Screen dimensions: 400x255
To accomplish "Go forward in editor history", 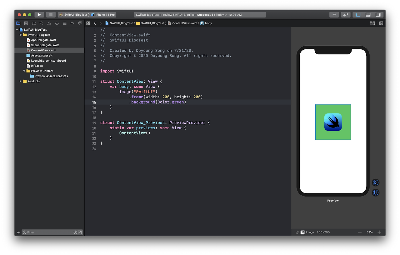I will (101, 23).
